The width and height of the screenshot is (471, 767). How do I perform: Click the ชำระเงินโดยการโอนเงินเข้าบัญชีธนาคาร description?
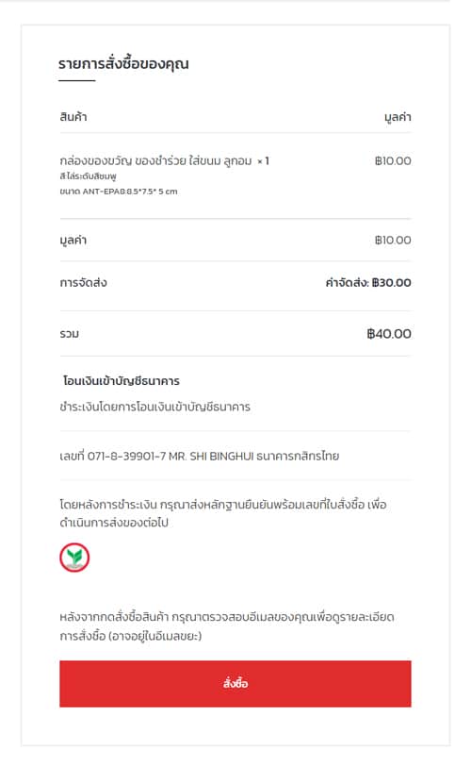(154, 407)
